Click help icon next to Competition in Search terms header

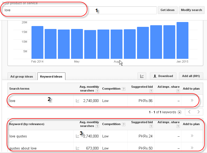tap(124, 89)
